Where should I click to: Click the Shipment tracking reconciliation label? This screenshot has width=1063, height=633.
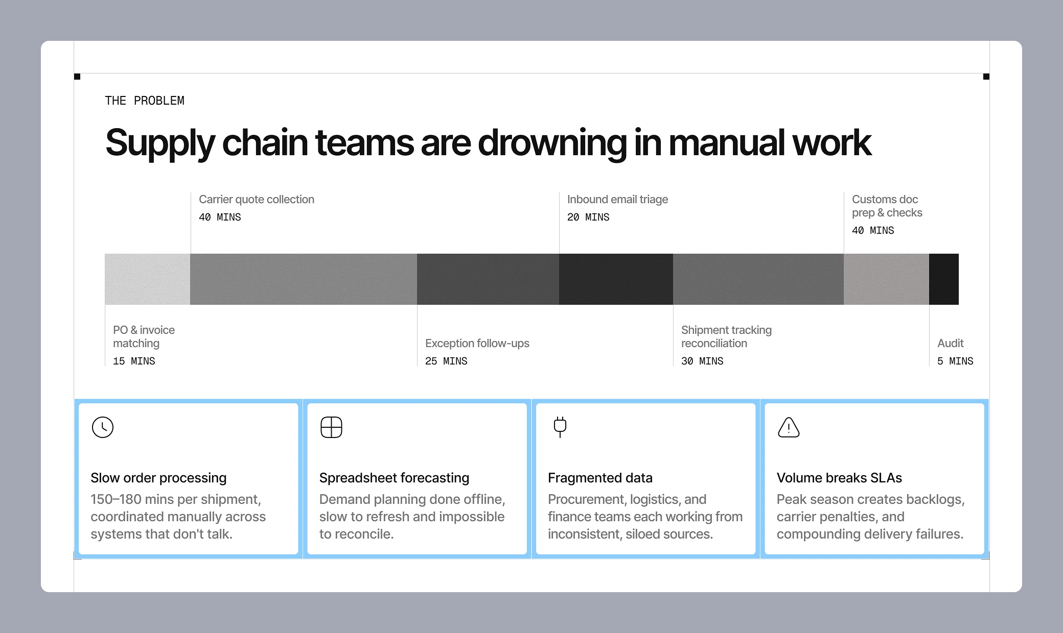coord(726,336)
